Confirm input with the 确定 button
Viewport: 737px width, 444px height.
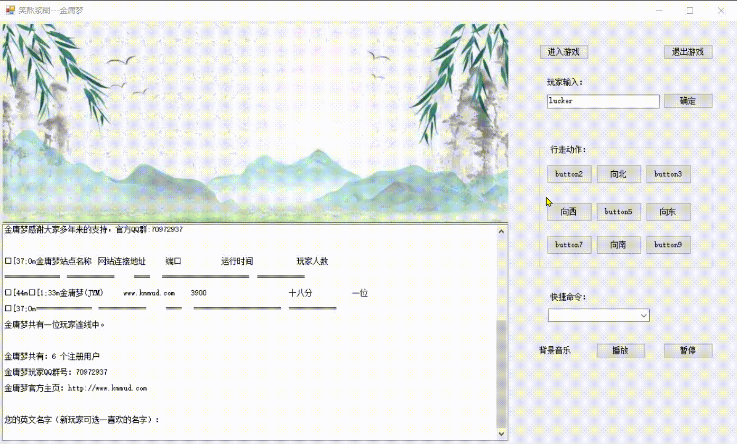(688, 101)
